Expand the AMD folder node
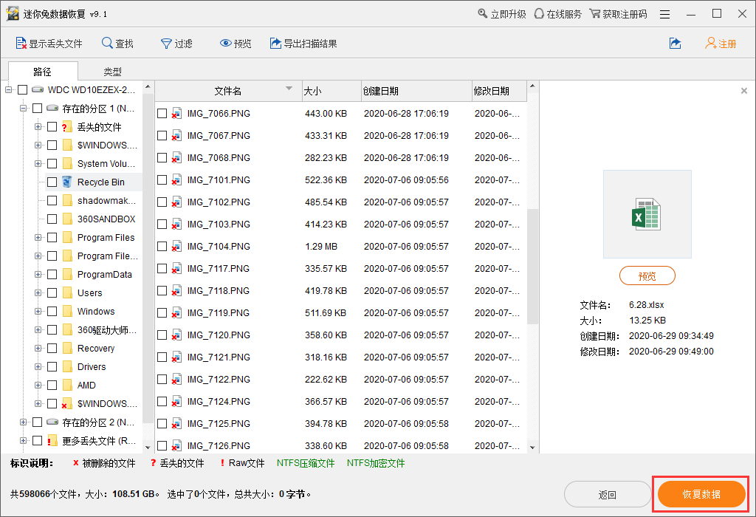The width and height of the screenshot is (756, 517). 38,385
